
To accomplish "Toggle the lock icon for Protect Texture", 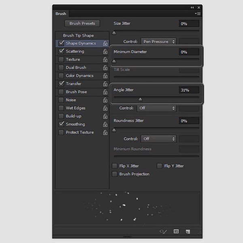I will (x=105, y=132).
